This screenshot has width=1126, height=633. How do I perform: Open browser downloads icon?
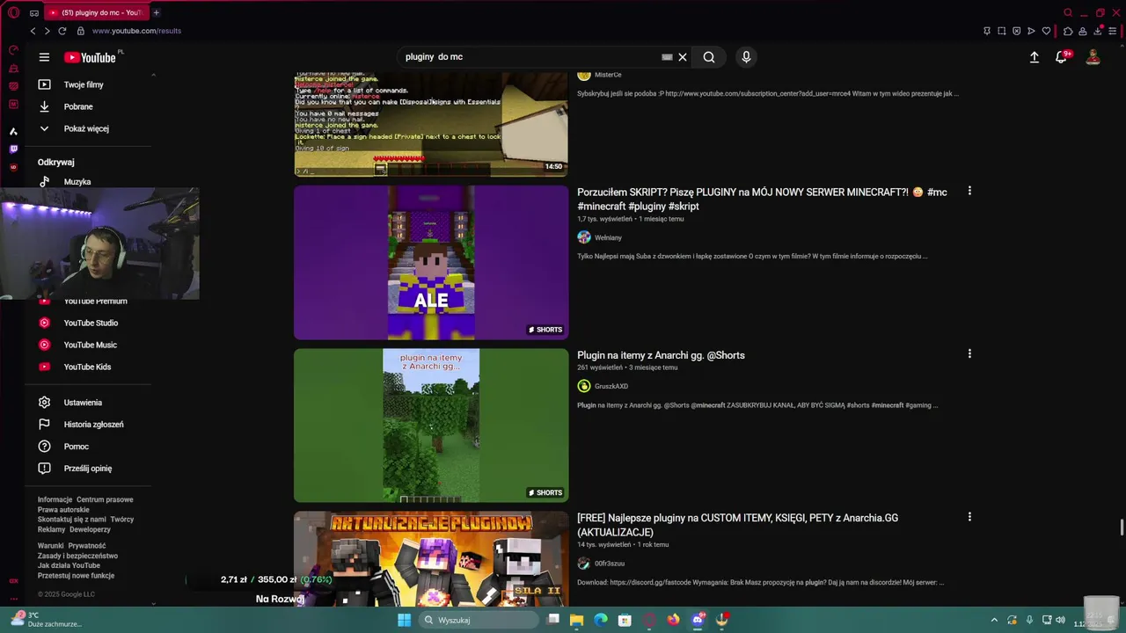point(1098,31)
